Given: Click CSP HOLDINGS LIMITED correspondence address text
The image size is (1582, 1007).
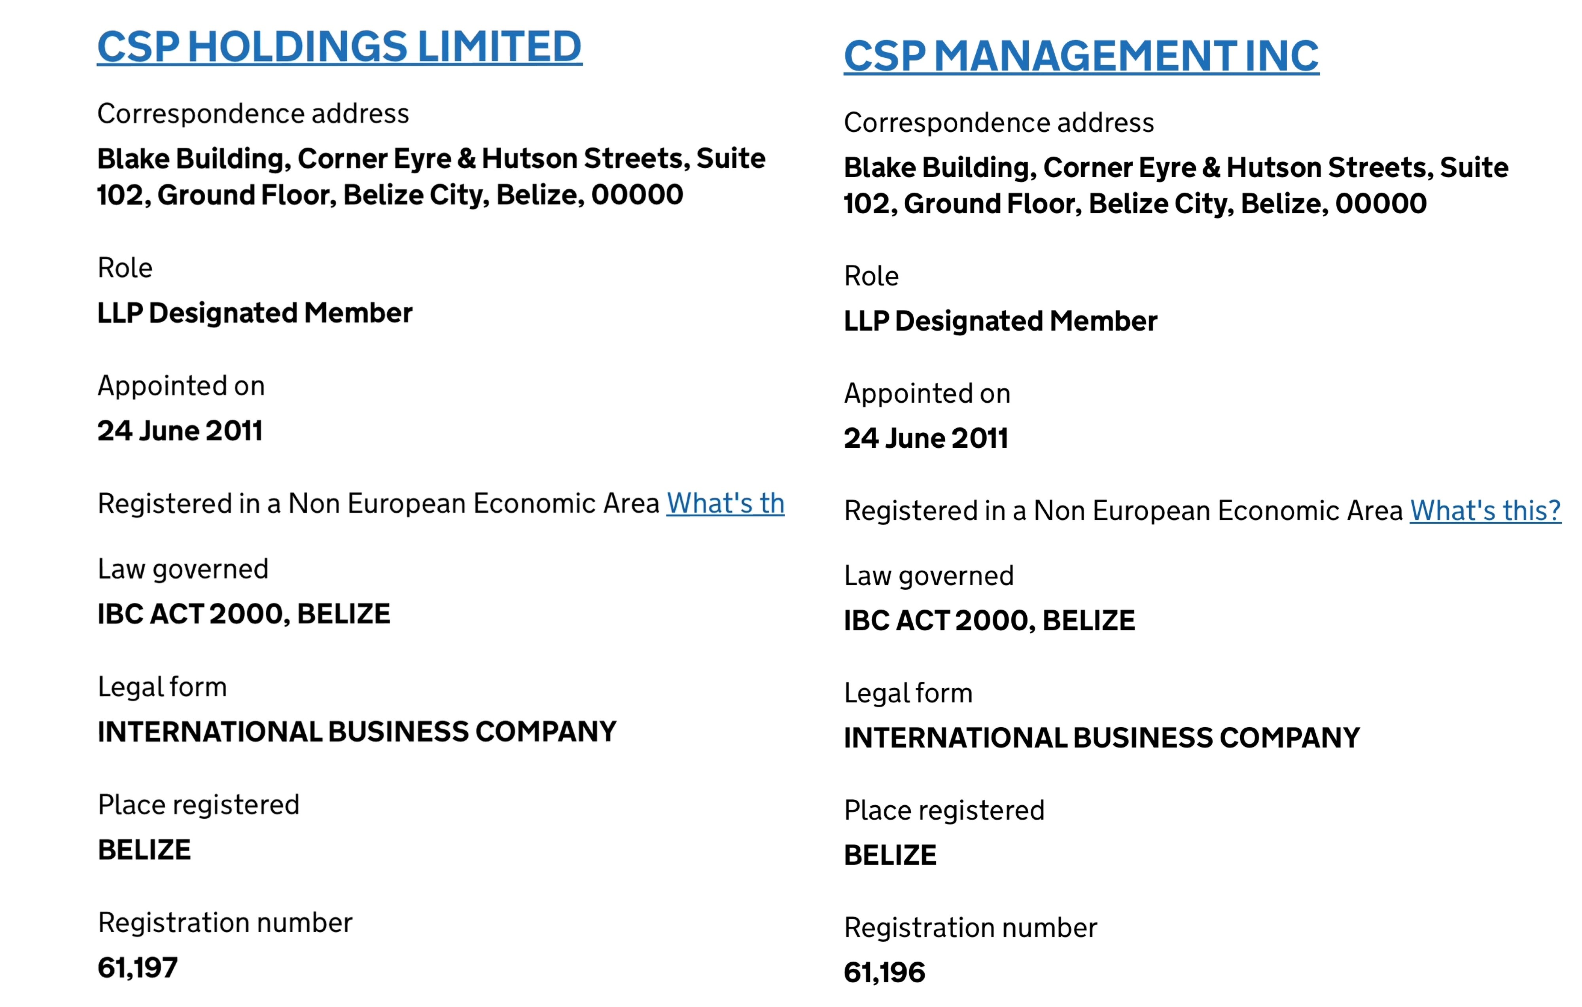Looking at the screenshot, I should click(x=430, y=177).
